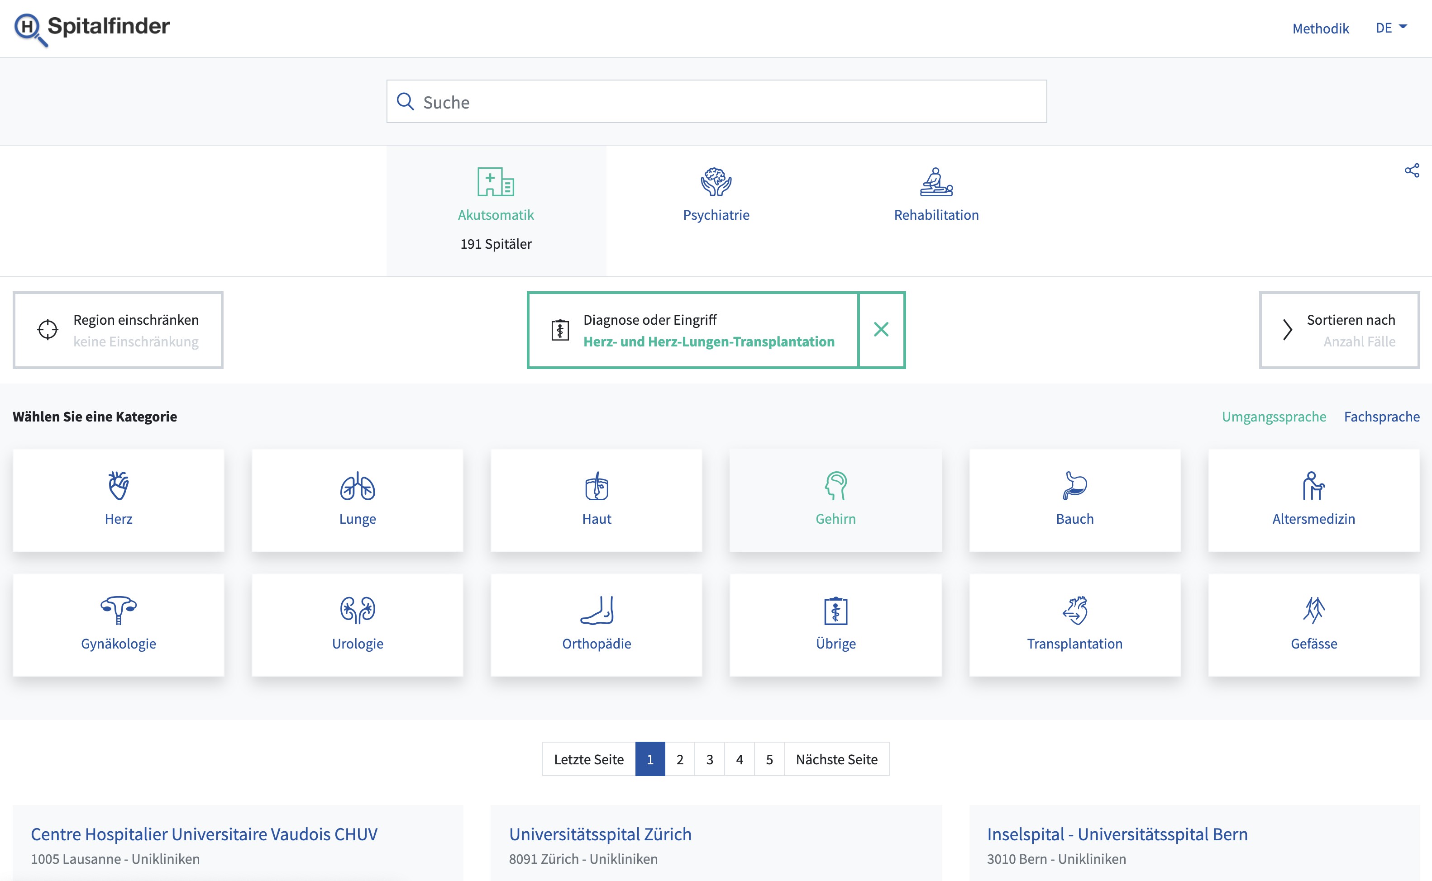
Task: Select page 1 in pagination
Action: coord(649,758)
